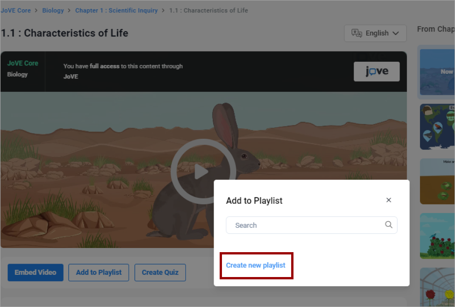Expand the English language dropdown arrow

pyautogui.click(x=395, y=33)
